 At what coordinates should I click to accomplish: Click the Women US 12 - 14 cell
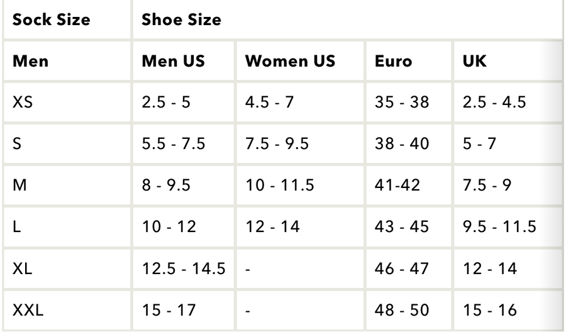[300, 226]
